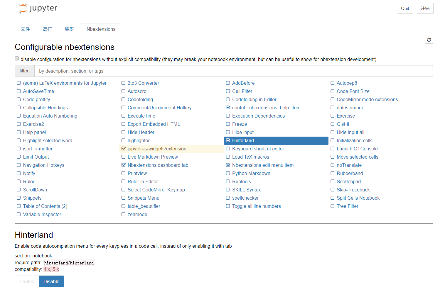445x287 pixels.
Task: Select Hide input all extension
Action: 350,133
